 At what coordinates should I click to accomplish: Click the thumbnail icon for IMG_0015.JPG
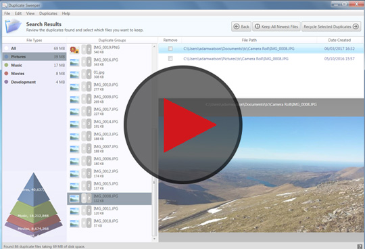click(74, 186)
